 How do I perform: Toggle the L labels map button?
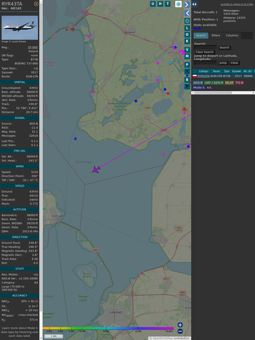[187, 28]
